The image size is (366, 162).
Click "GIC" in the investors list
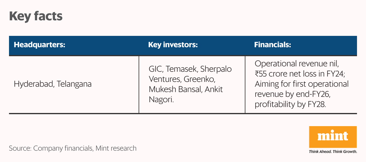click(156, 69)
